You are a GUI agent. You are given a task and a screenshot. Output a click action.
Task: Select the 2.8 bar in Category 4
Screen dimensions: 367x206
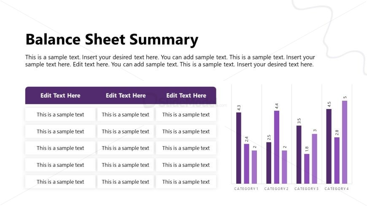[x=337, y=160]
